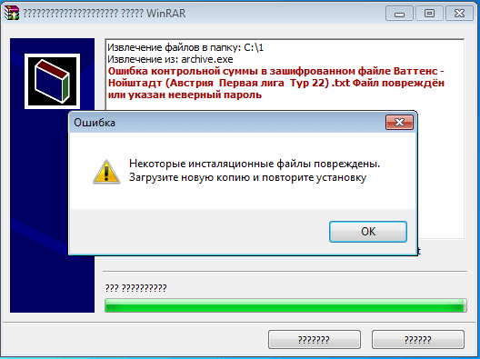This screenshot has width=480, height=359.
Task: Confirm the error dialog with OK
Action: coord(368,232)
